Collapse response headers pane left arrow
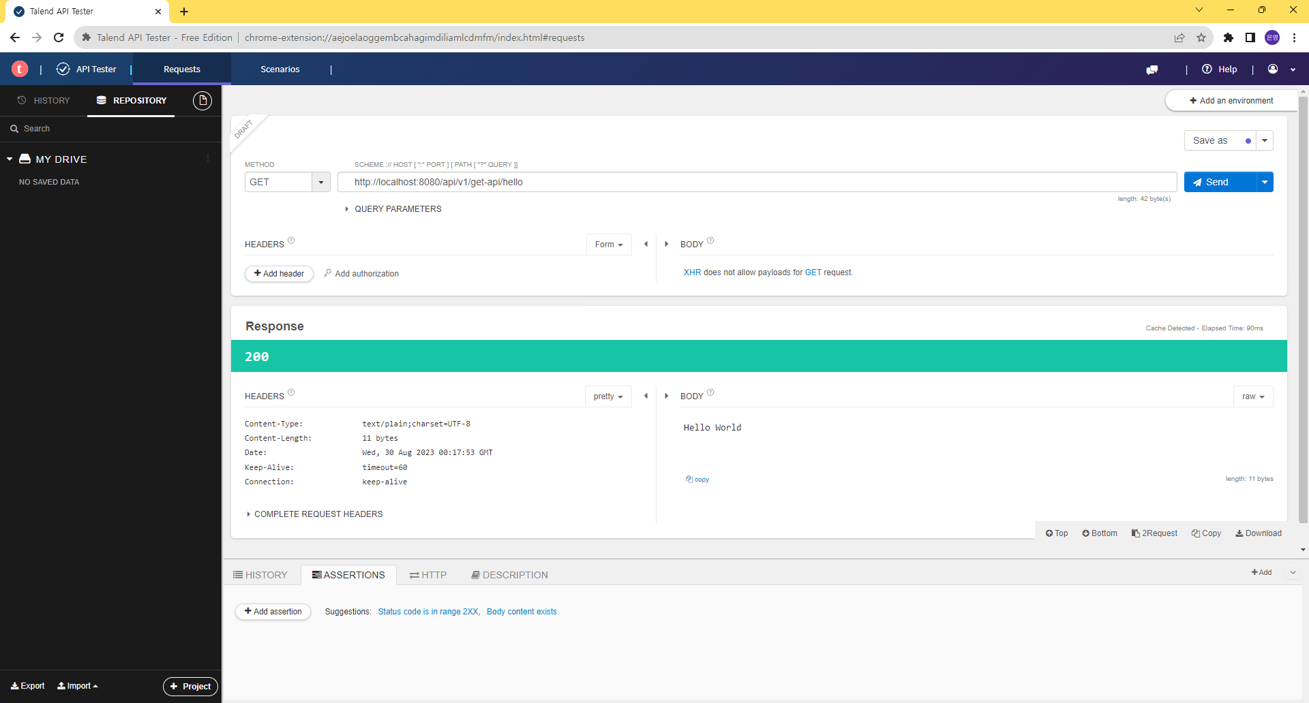The height and width of the screenshot is (703, 1309). pos(646,396)
